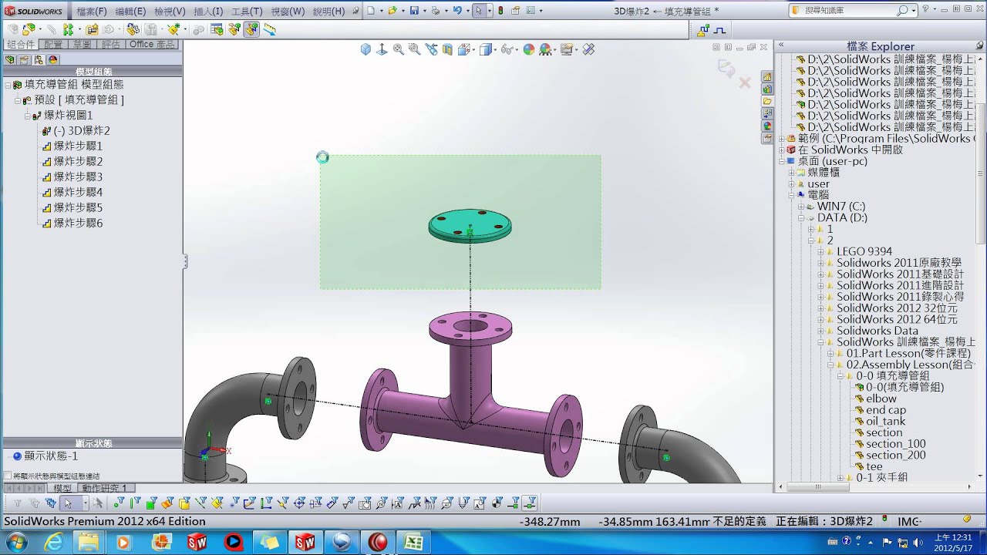This screenshot has width=987, height=555.
Task: Select the 顯示狀態-1 display state radio
Action: (17, 456)
